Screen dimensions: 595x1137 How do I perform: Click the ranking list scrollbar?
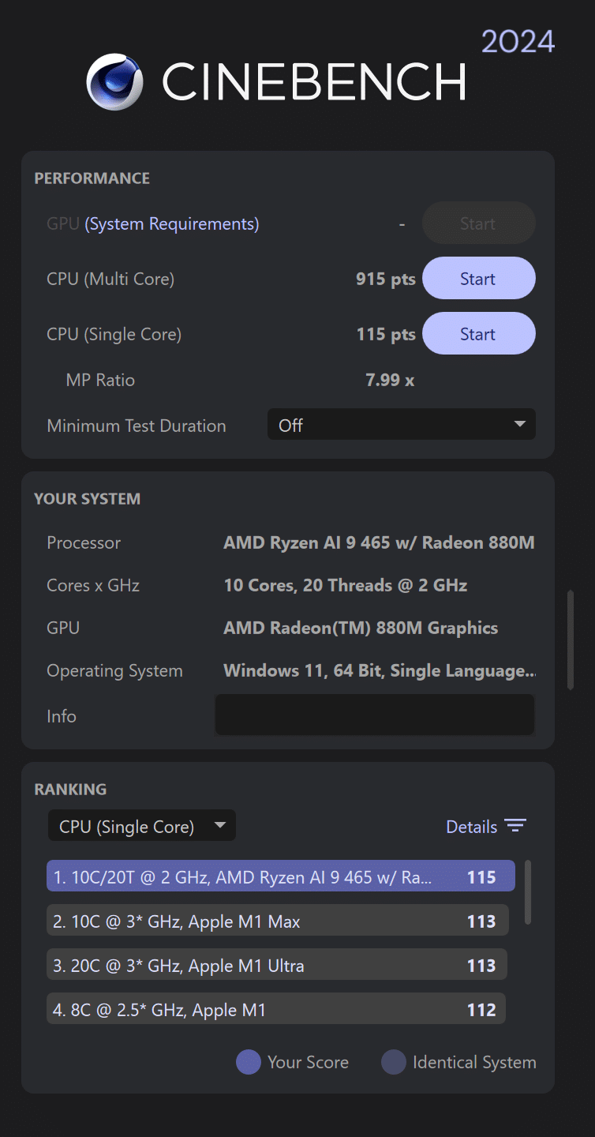click(x=527, y=892)
